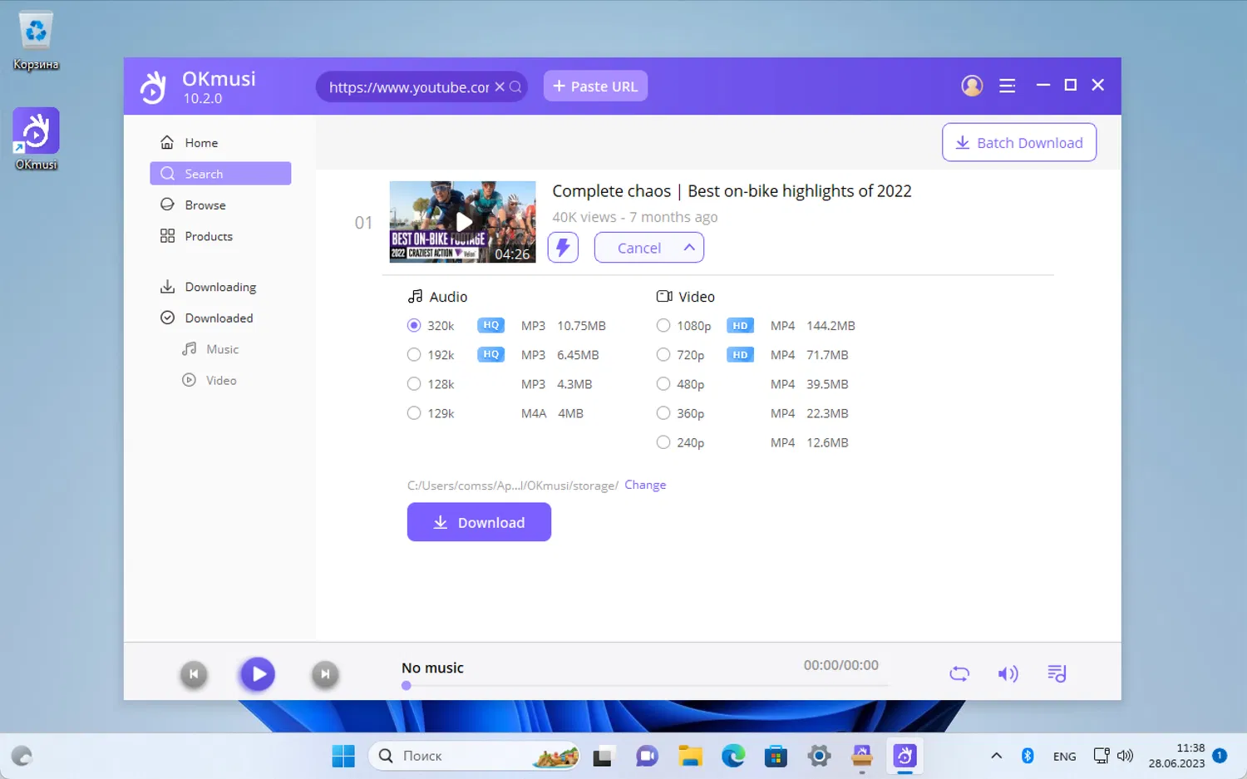Click the search magnifier icon in the URL bar
The width and height of the screenshot is (1247, 779).
click(x=515, y=86)
